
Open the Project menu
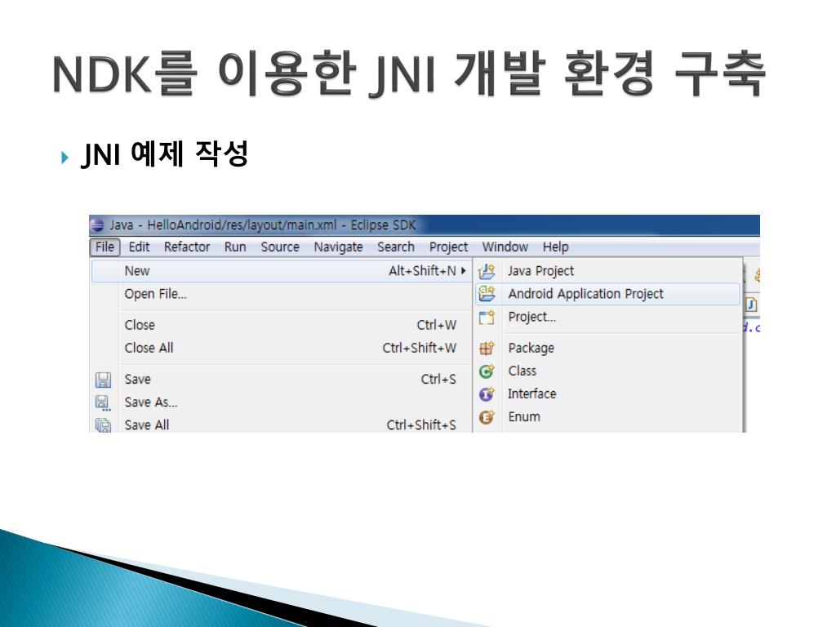[448, 247]
